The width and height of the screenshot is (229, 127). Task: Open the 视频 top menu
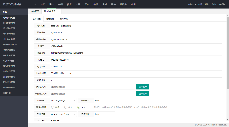[x=69, y=4]
